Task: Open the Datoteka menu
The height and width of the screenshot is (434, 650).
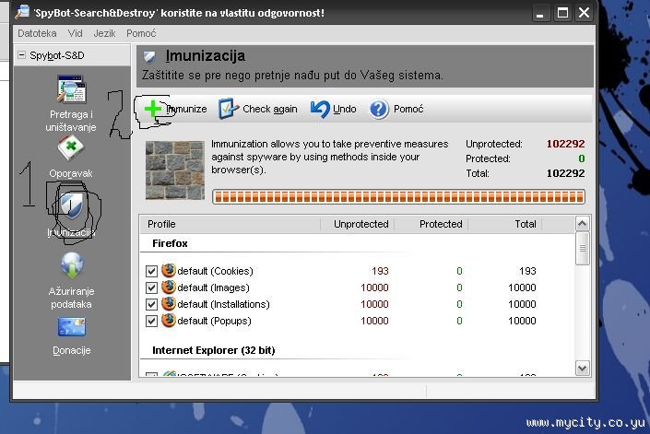Action: pyautogui.click(x=37, y=33)
